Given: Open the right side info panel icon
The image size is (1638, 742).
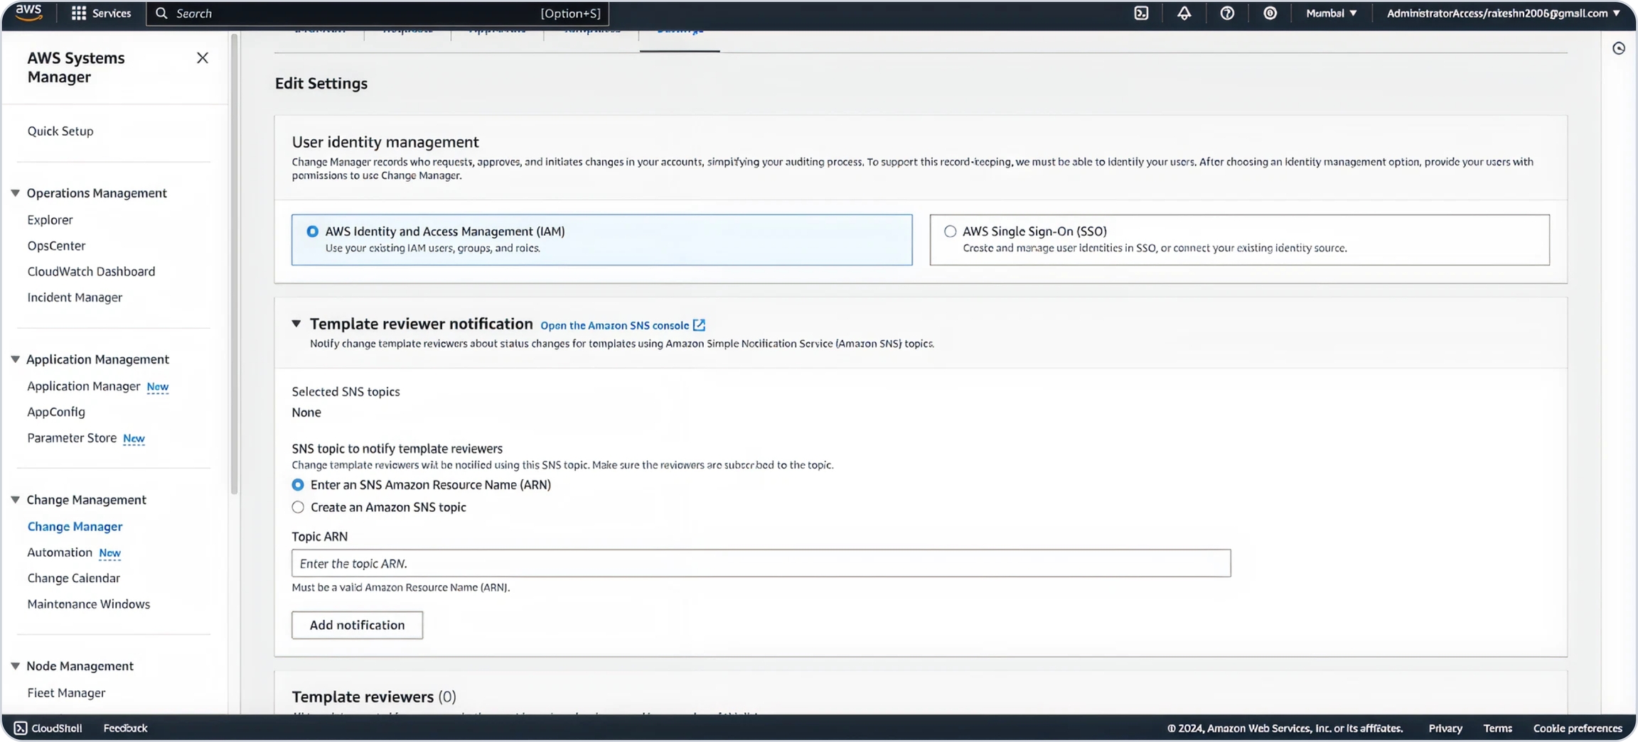Looking at the screenshot, I should coord(1619,48).
